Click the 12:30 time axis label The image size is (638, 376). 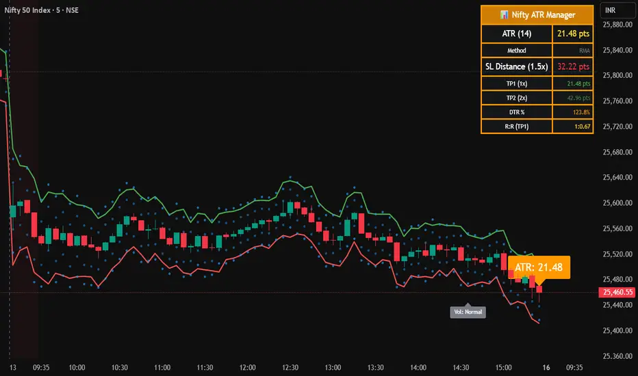click(x=290, y=368)
